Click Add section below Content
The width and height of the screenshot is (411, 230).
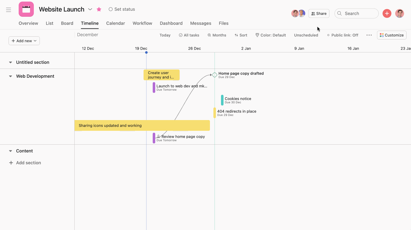(25, 162)
